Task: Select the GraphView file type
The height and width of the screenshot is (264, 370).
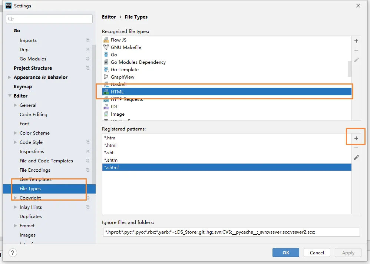Action: coord(122,77)
